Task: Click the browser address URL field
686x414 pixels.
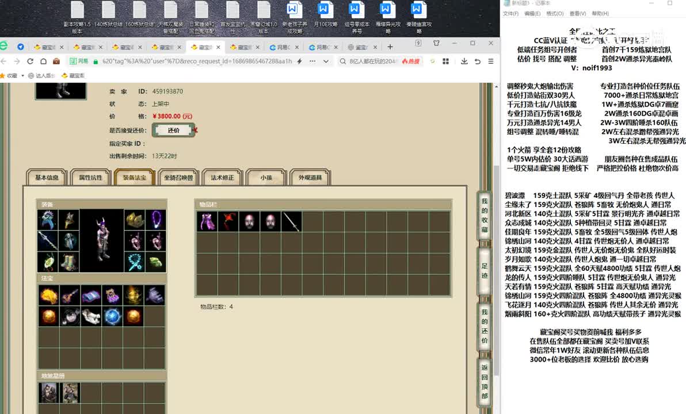Action: 197,61
